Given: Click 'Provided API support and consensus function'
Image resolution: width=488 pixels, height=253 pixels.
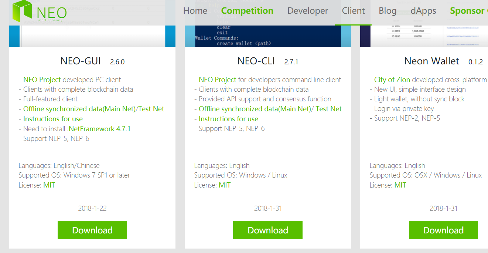Looking at the screenshot, I should click(265, 99).
